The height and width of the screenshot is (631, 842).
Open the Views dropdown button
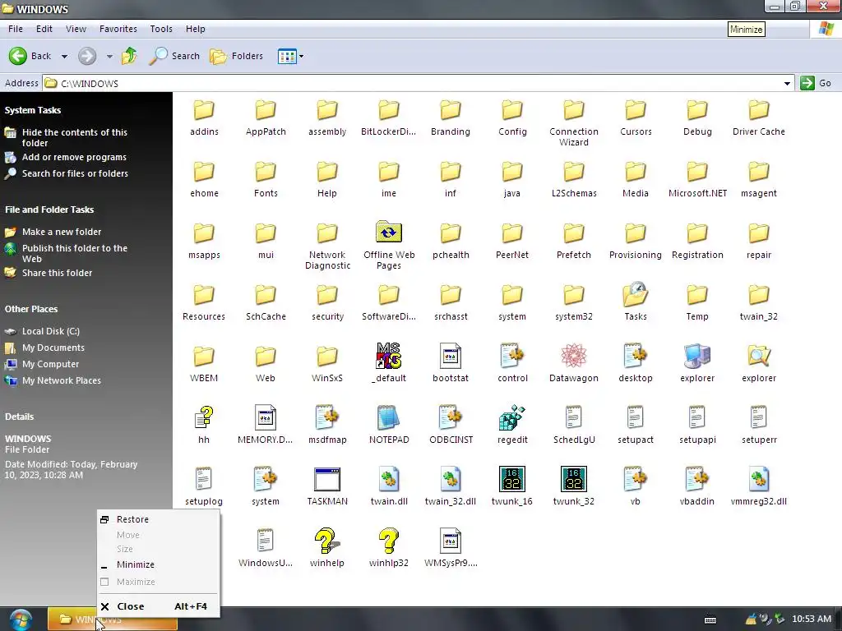[x=290, y=56]
